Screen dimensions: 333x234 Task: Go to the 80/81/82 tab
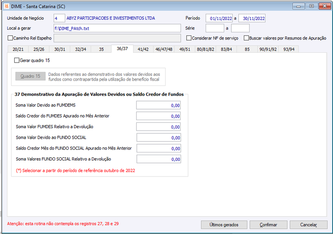click(206, 49)
